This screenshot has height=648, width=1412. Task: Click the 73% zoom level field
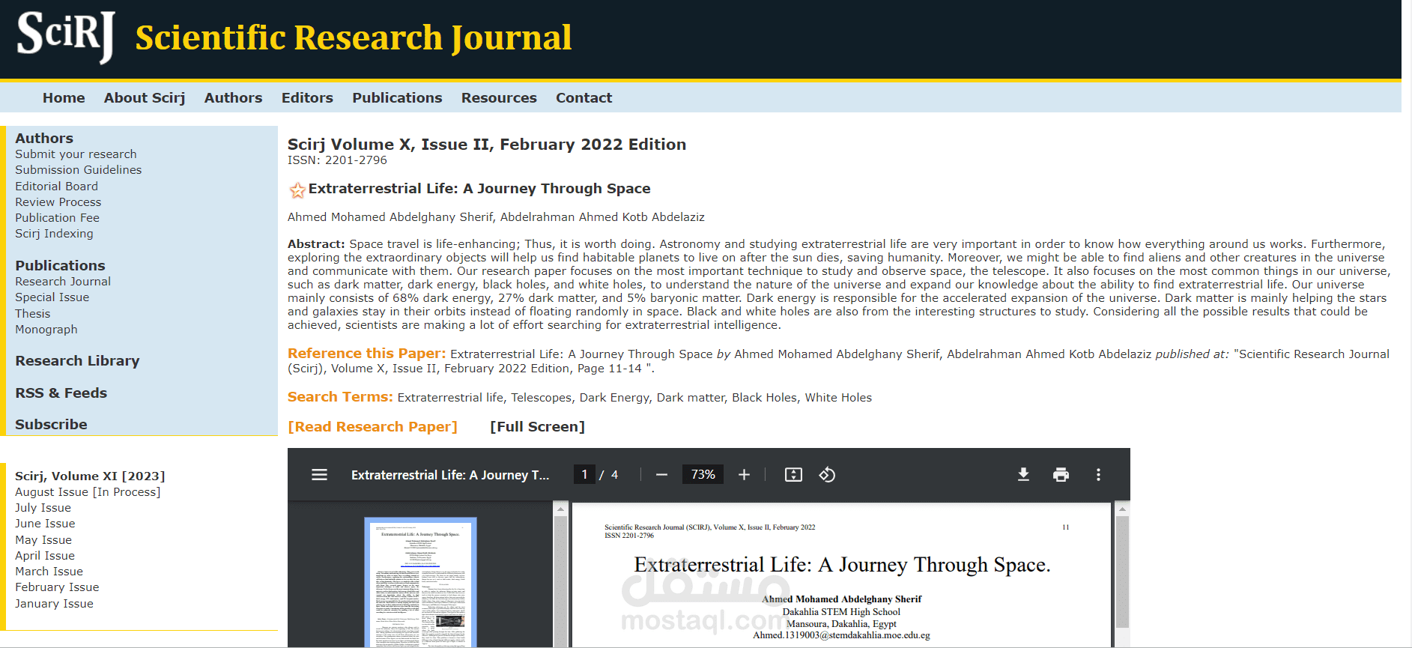pos(703,474)
